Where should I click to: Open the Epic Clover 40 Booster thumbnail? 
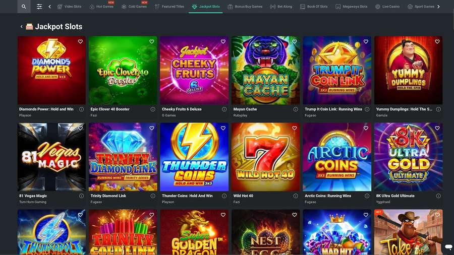click(x=123, y=70)
